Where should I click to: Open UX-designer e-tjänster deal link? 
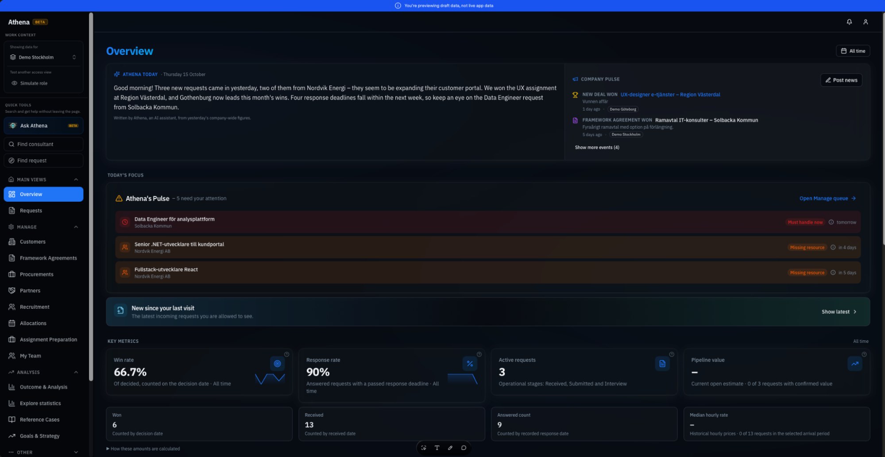click(670, 94)
